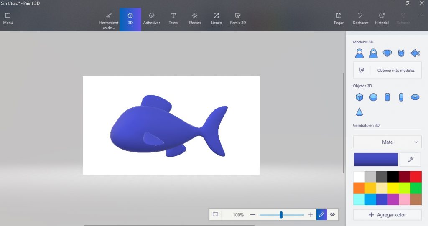
Task: Click the 100% zoom value
Action: click(x=238, y=215)
